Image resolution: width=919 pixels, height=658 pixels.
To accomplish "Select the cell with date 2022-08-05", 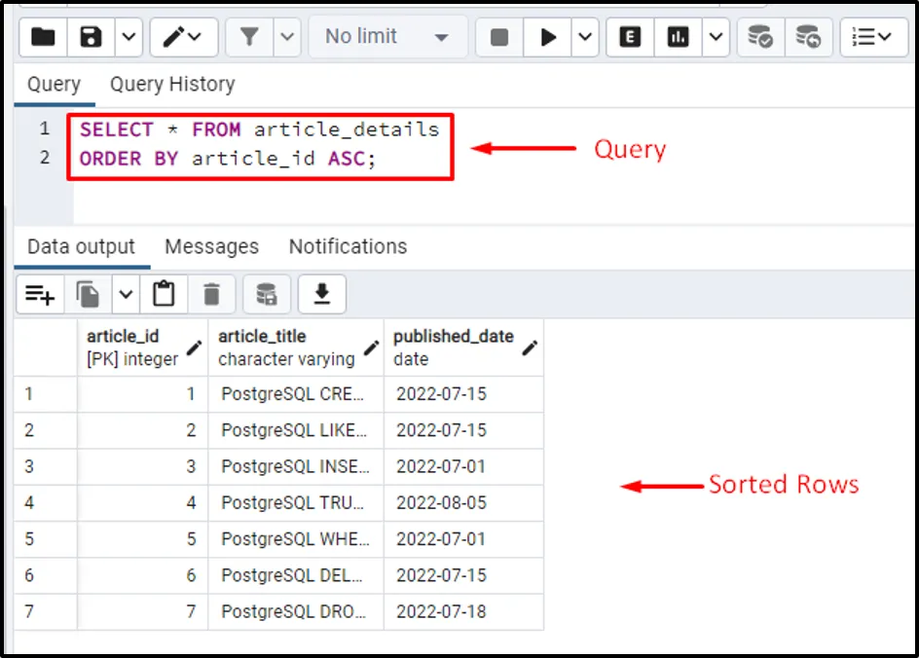I will 441,503.
